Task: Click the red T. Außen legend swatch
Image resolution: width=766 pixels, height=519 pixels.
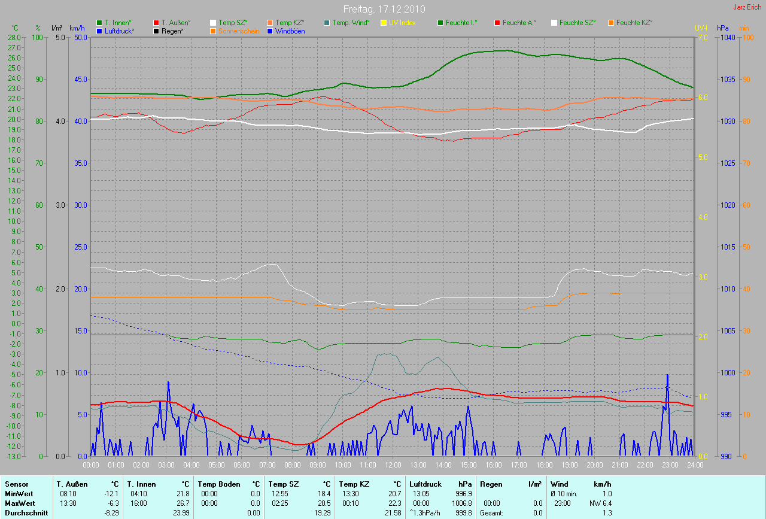Action: (156, 23)
